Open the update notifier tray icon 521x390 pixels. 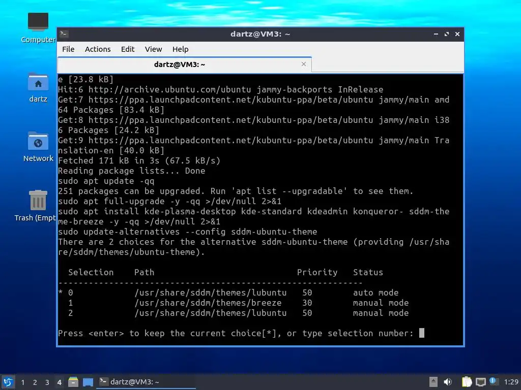coord(494,382)
